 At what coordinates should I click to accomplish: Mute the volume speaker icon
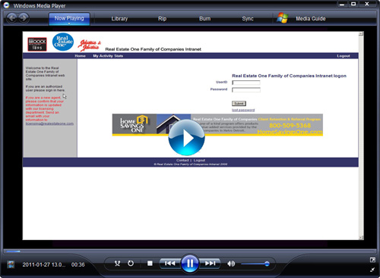pos(231,264)
